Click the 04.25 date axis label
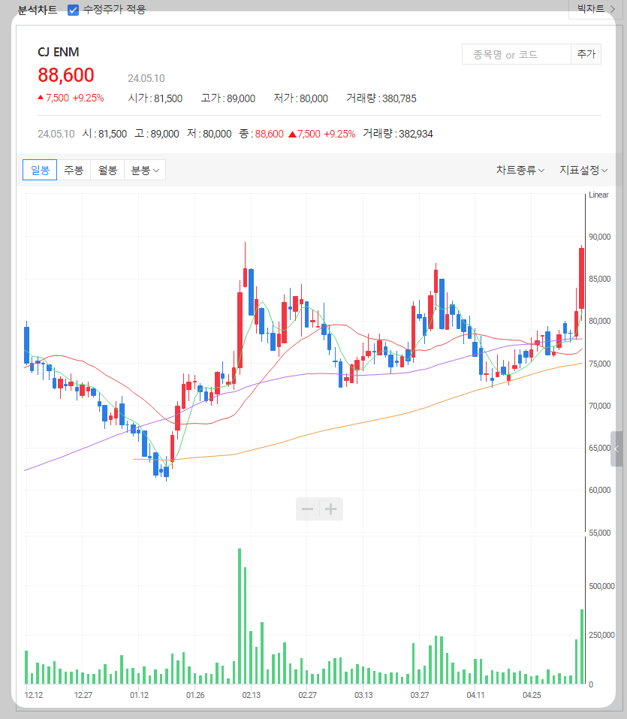The height and width of the screenshot is (719, 627). pos(532,695)
